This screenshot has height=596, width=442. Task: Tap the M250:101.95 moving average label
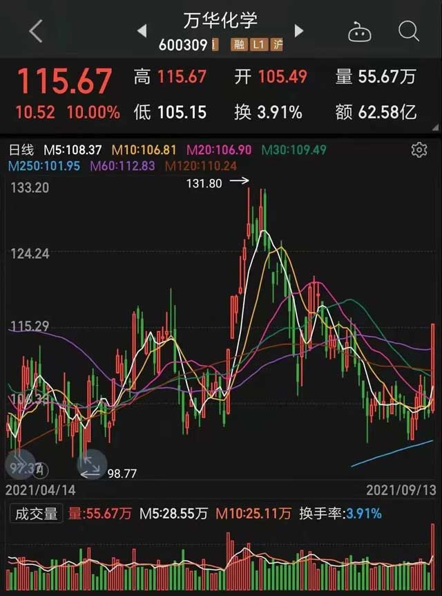pyautogui.click(x=44, y=166)
